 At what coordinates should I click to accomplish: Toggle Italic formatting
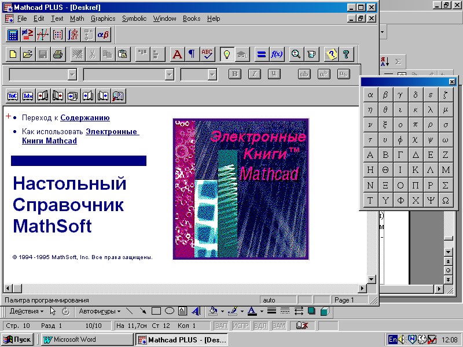pos(255,74)
